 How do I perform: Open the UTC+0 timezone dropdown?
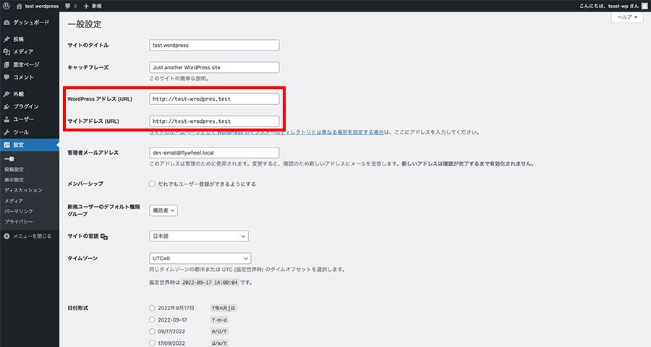pyautogui.click(x=200, y=258)
